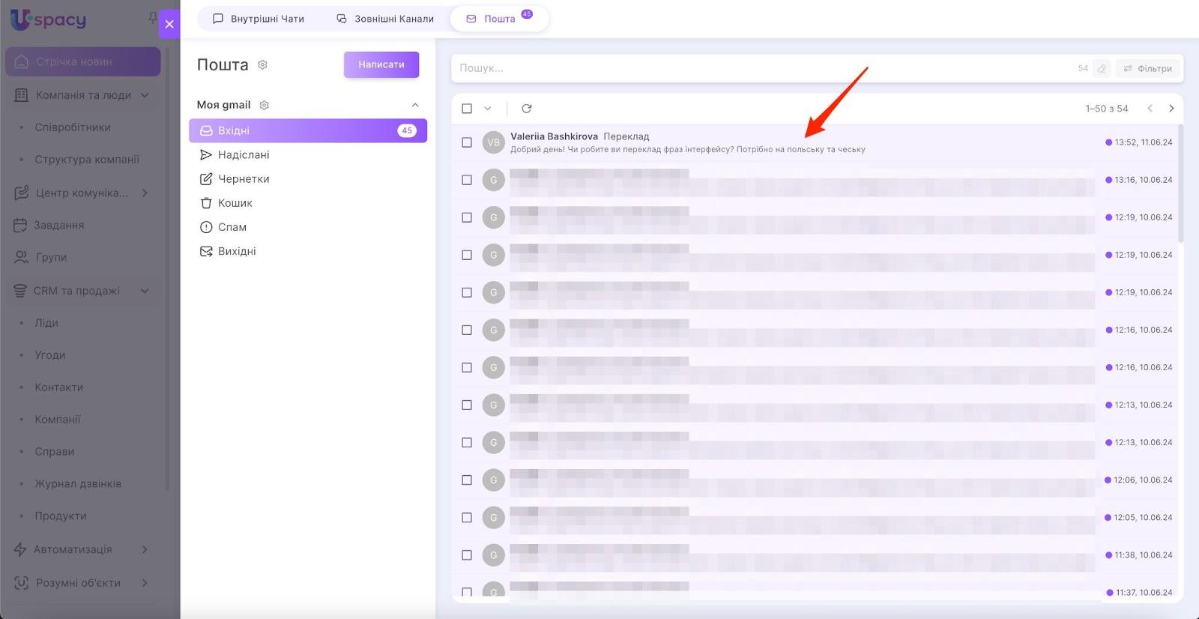Click the 45 unread badge on Вхідні
This screenshot has height=619, width=1199.
[x=407, y=130]
